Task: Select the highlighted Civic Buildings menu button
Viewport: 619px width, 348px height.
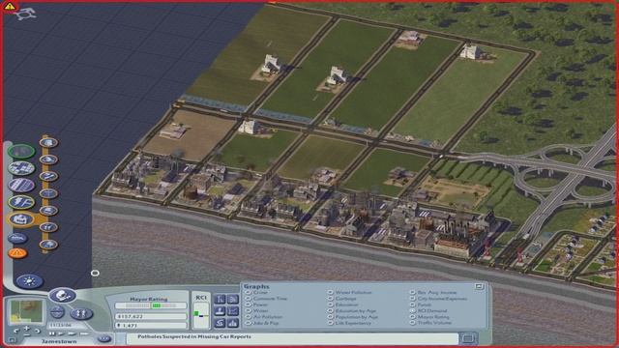Action: 21,219
